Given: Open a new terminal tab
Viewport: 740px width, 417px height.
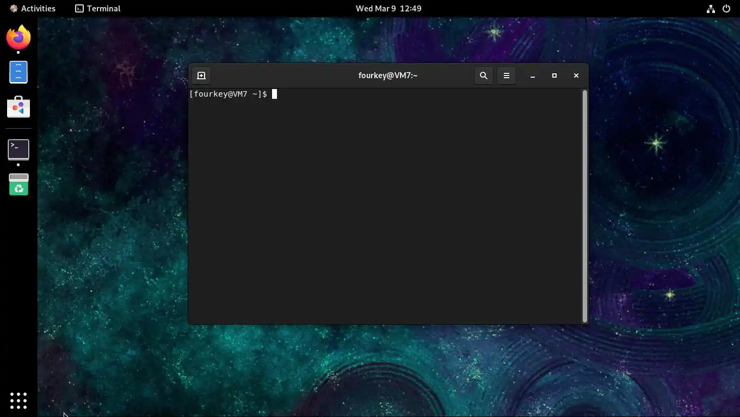Looking at the screenshot, I should click(x=201, y=75).
